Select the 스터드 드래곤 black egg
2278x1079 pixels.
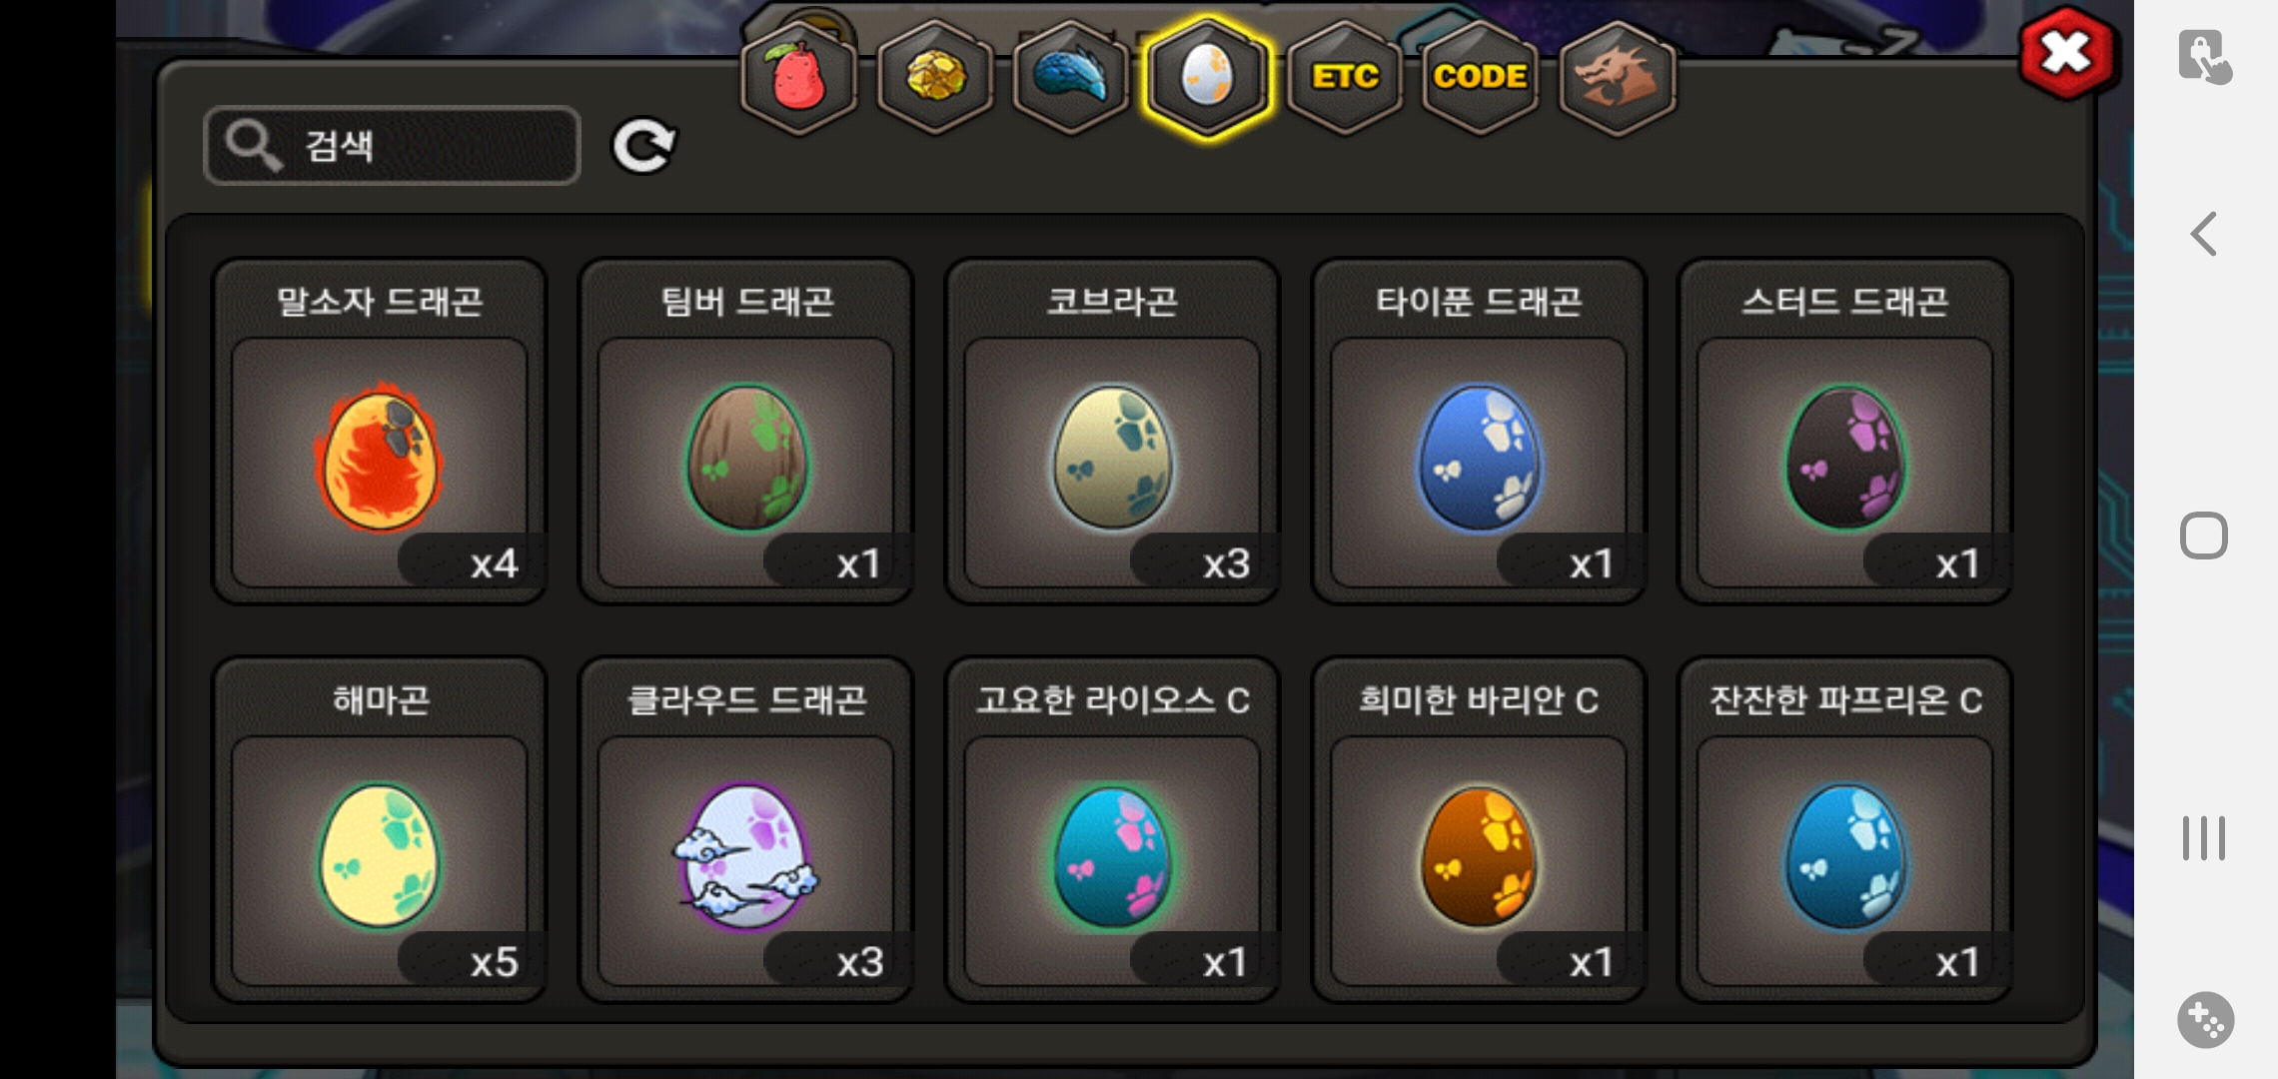coord(1845,432)
